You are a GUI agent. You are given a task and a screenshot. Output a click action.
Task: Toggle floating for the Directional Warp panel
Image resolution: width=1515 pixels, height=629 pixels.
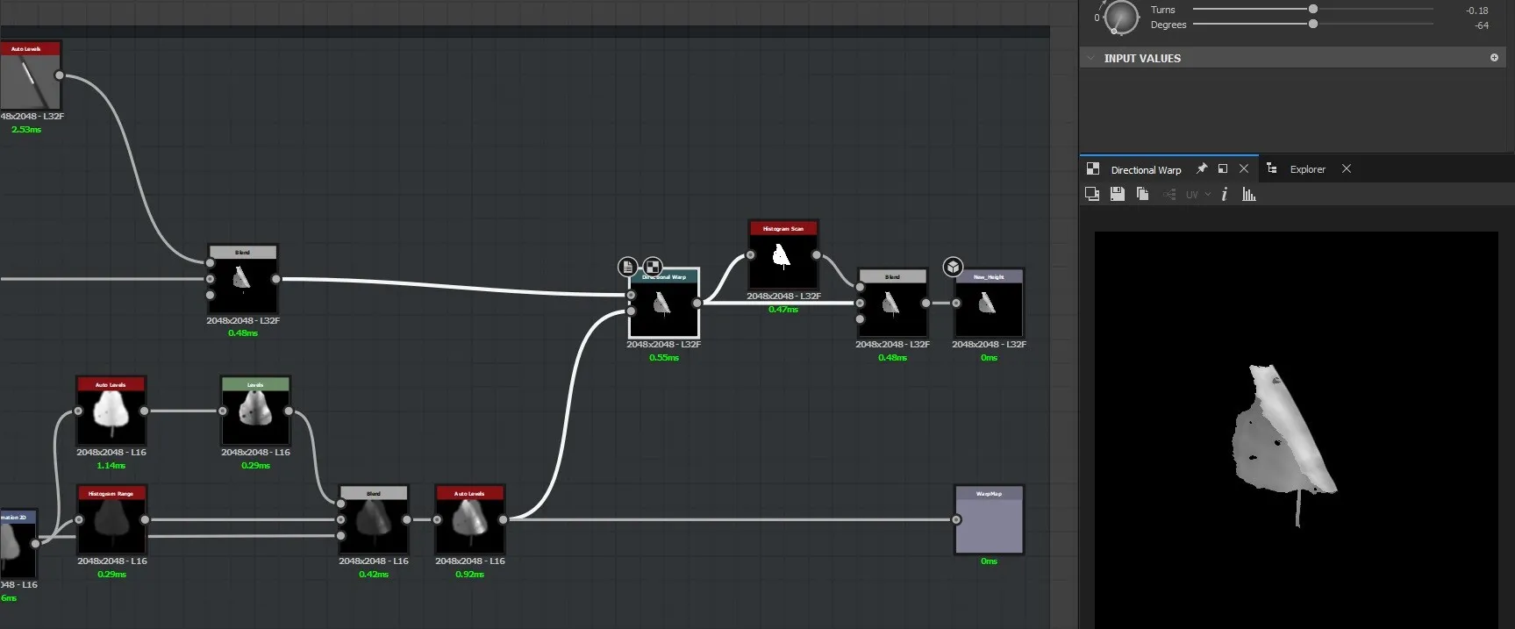pyautogui.click(x=1223, y=169)
